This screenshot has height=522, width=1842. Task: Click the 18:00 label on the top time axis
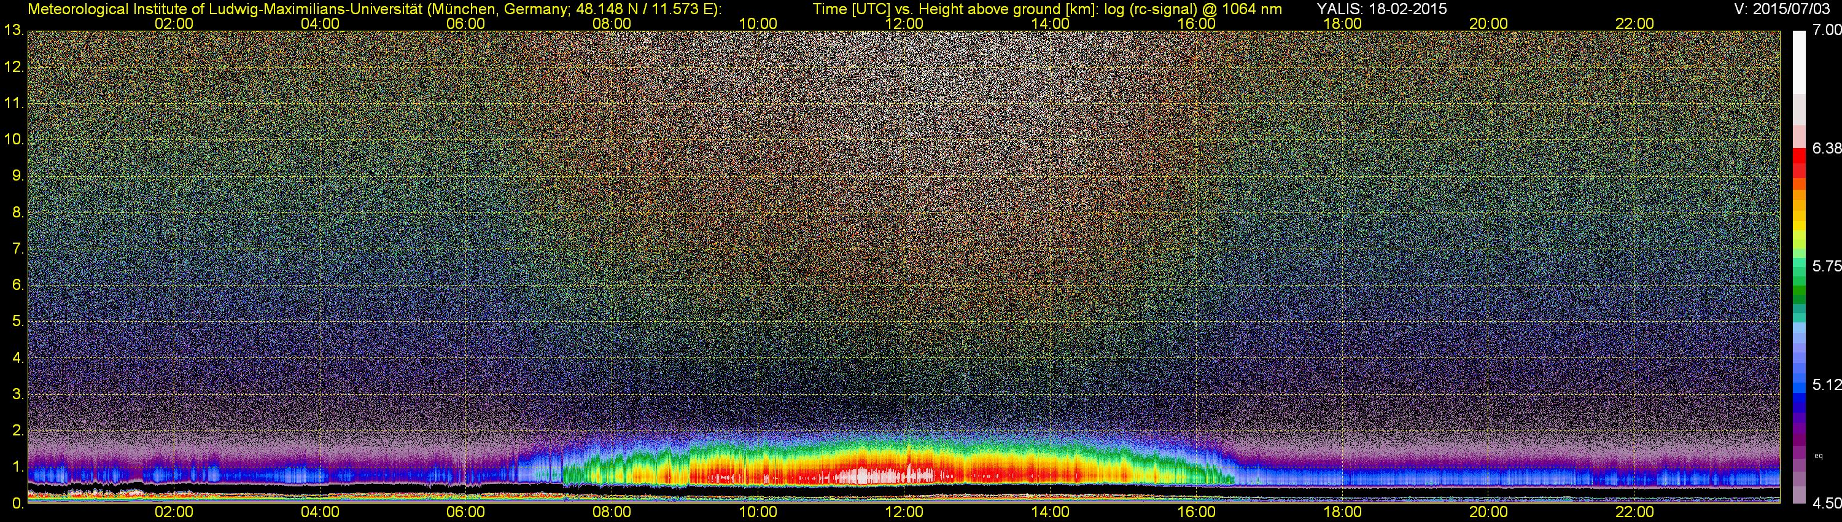1342,23
